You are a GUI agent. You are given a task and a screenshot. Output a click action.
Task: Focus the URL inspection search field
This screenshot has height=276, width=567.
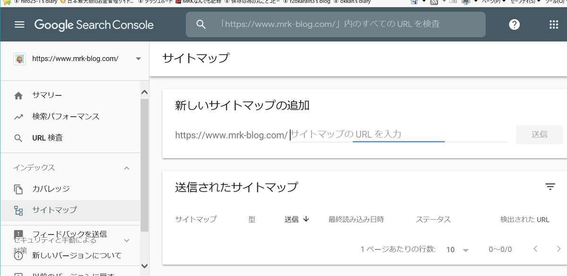(335, 24)
